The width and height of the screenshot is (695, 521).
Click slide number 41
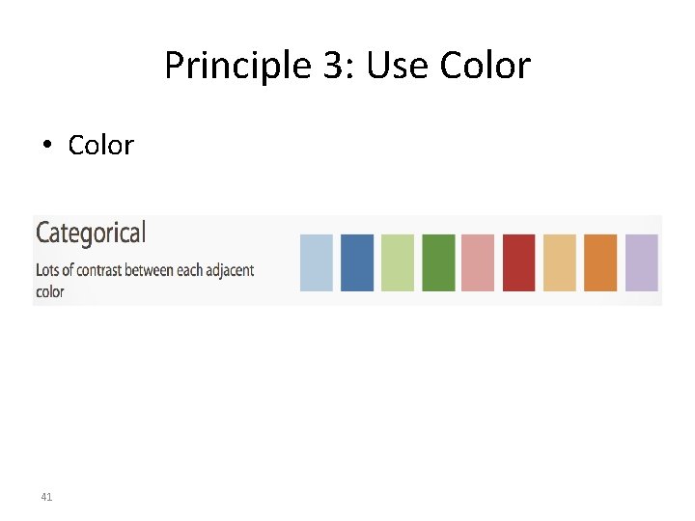[x=46, y=497]
